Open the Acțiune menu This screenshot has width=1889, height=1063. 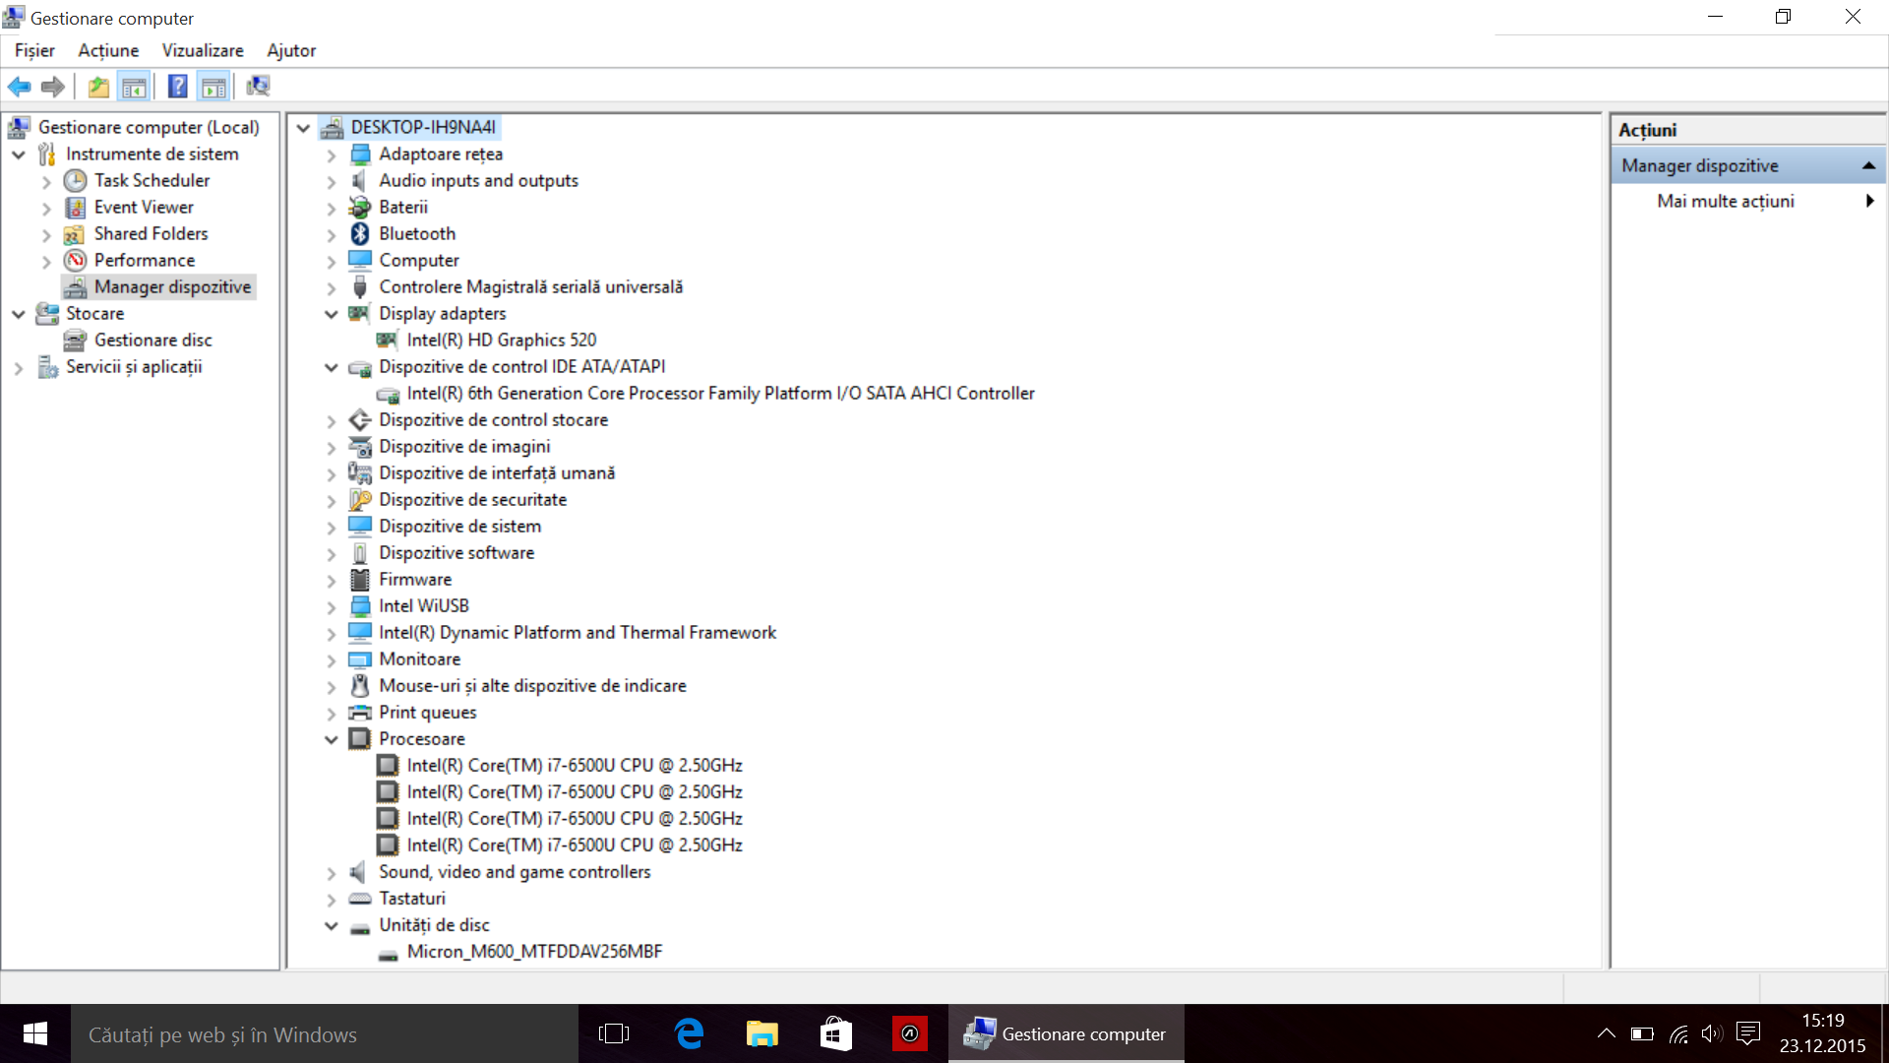(108, 50)
